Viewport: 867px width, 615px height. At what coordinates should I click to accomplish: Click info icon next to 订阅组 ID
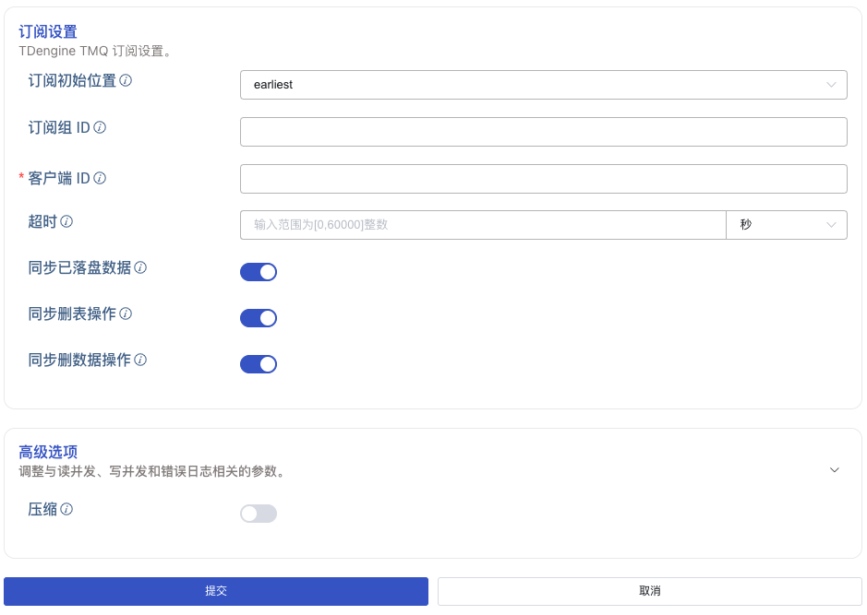click(100, 127)
